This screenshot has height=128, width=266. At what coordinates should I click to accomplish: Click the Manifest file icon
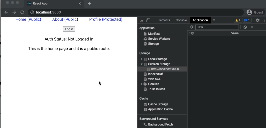[x=145, y=34]
